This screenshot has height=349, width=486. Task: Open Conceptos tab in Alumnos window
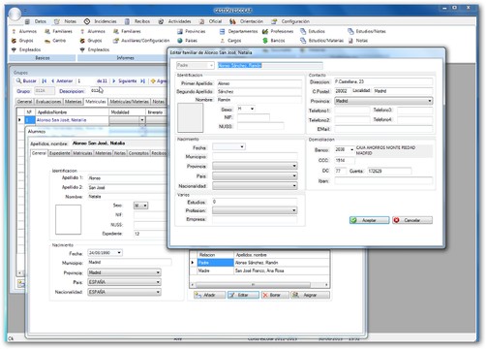point(138,153)
